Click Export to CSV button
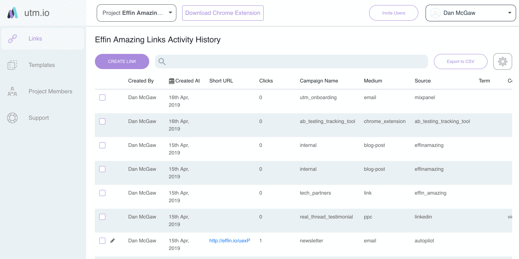 [x=461, y=61]
